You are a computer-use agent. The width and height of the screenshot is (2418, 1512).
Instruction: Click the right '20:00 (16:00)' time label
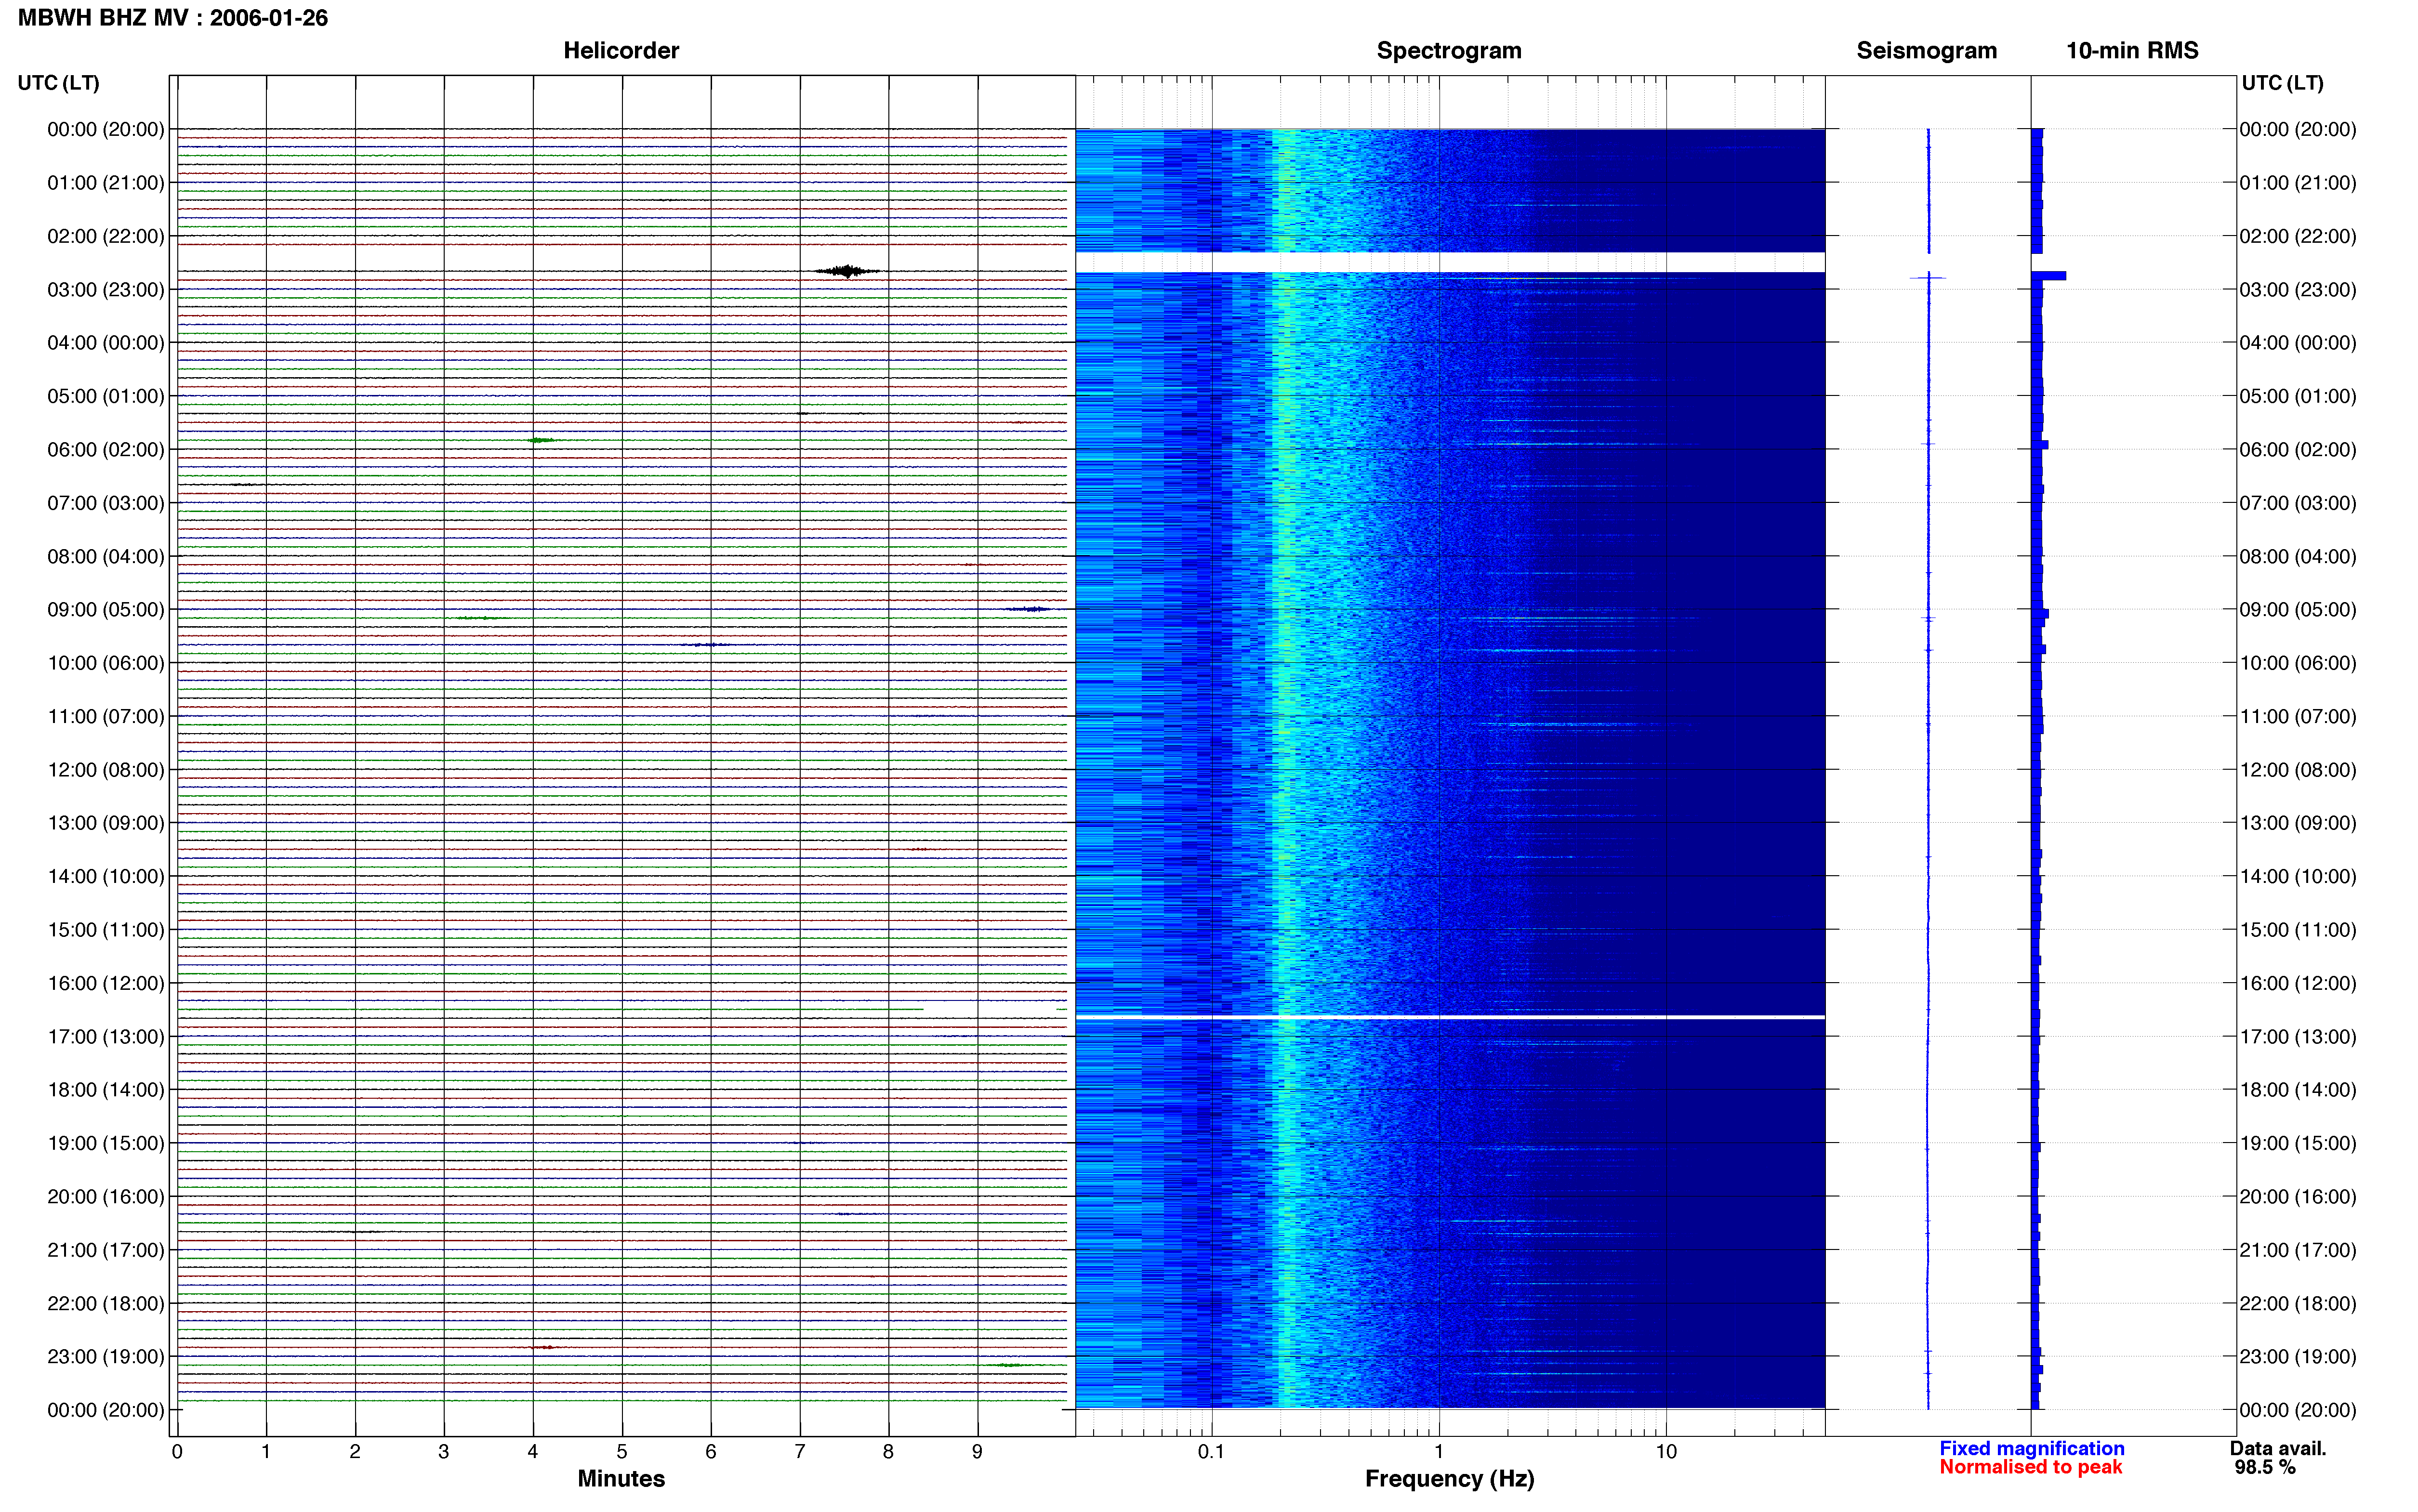pos(2298,1196)
